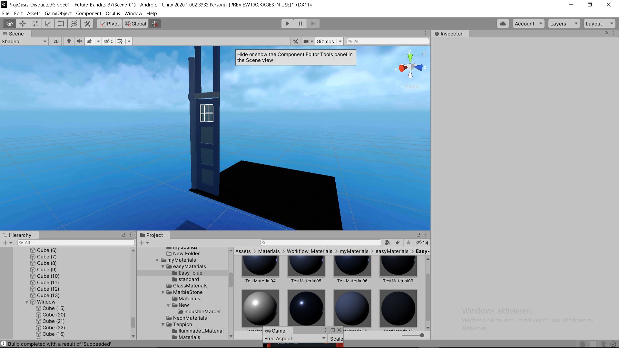This screenshot has width=619, height=348.
Task: Click the Cloud services icon
Action: coord(503,24)
